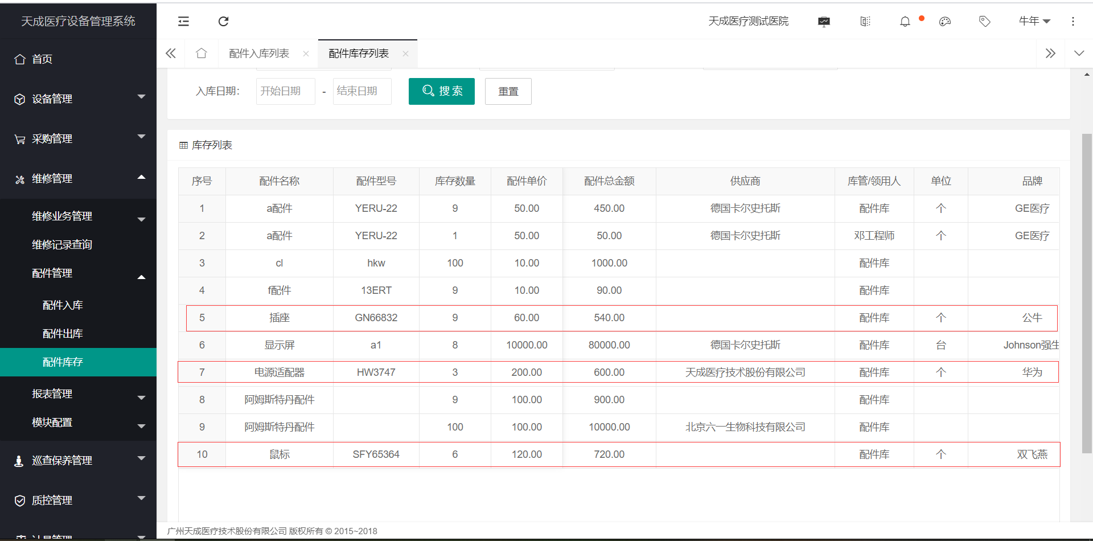The height and width of the screenshot is (541, 1093).
Task: Expand the 设备管理 menu arrow
Action: pos(142,97)
